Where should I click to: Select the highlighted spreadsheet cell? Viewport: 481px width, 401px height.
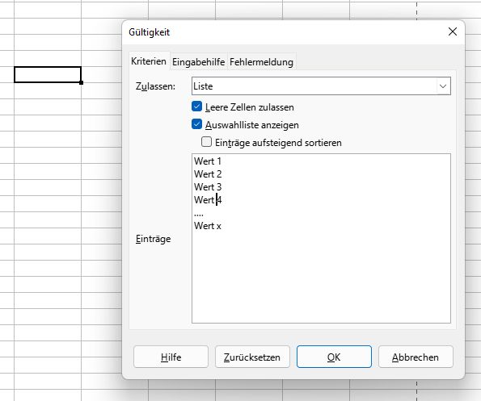48,74
